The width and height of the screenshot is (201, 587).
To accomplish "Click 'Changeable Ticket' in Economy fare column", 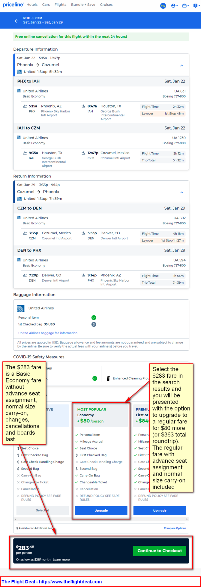I will tap(93, 482).
